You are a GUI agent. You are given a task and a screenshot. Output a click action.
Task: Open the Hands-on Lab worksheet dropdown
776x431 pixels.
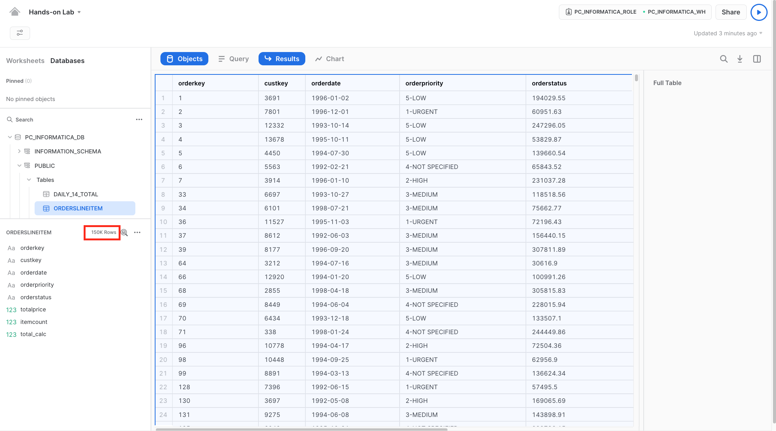[x=79, y=12]
